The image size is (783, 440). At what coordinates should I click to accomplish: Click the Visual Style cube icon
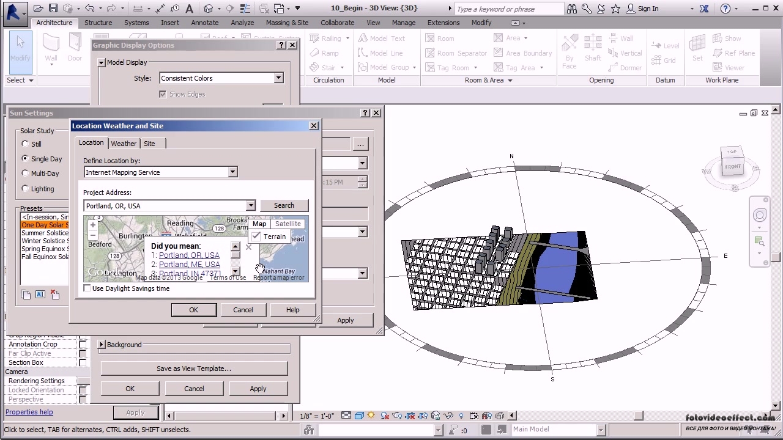coord(359,416)
